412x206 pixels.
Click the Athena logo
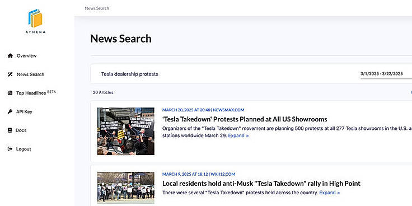coord(35,21)
